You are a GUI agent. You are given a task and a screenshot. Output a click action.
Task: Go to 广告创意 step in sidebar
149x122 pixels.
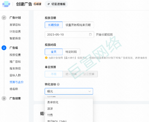point(15,98)
